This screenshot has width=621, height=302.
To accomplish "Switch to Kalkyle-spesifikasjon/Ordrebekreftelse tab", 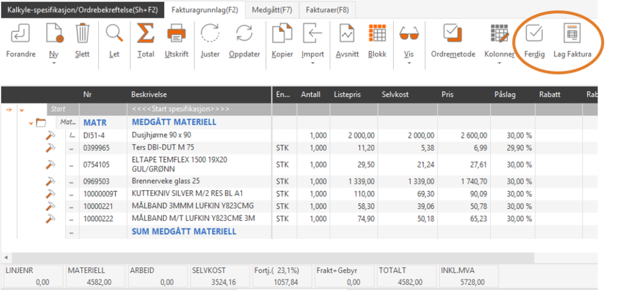I will click(x=83, y=10).
